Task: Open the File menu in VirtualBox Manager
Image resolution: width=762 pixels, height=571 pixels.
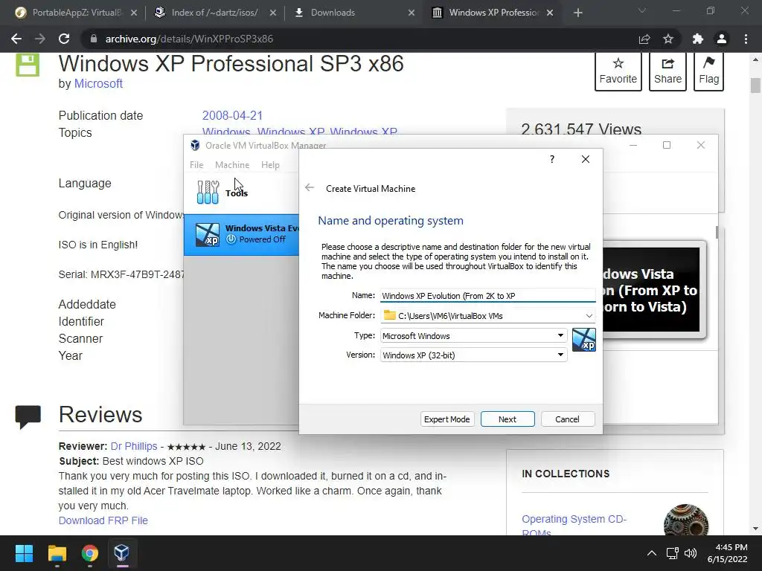Action: point(196,165)
